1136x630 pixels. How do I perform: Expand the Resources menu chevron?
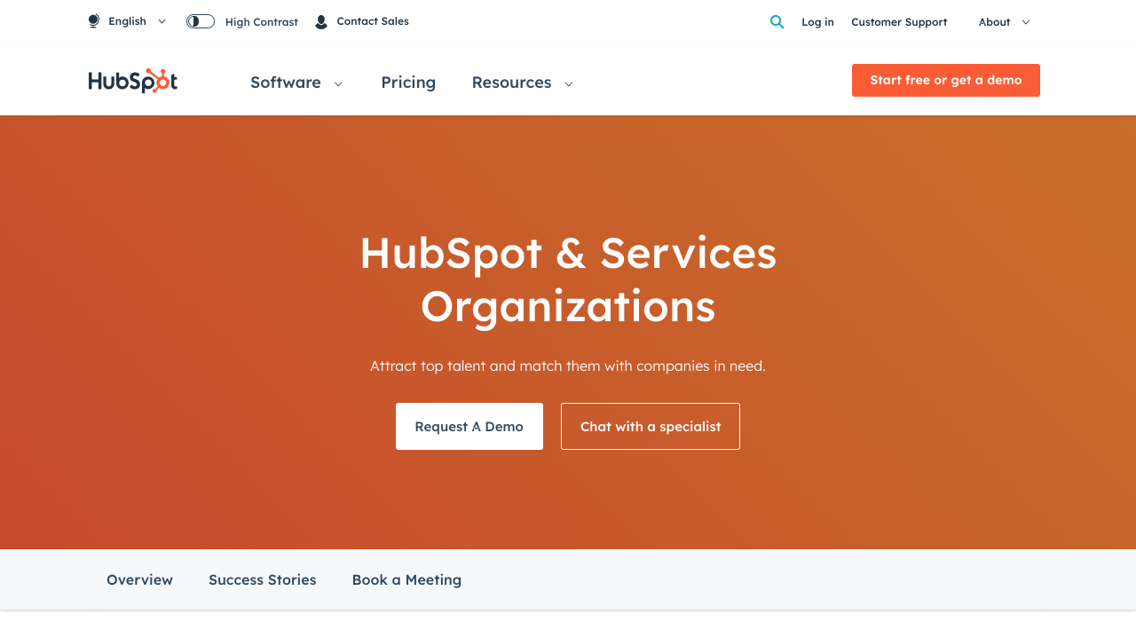pos(569,83)
